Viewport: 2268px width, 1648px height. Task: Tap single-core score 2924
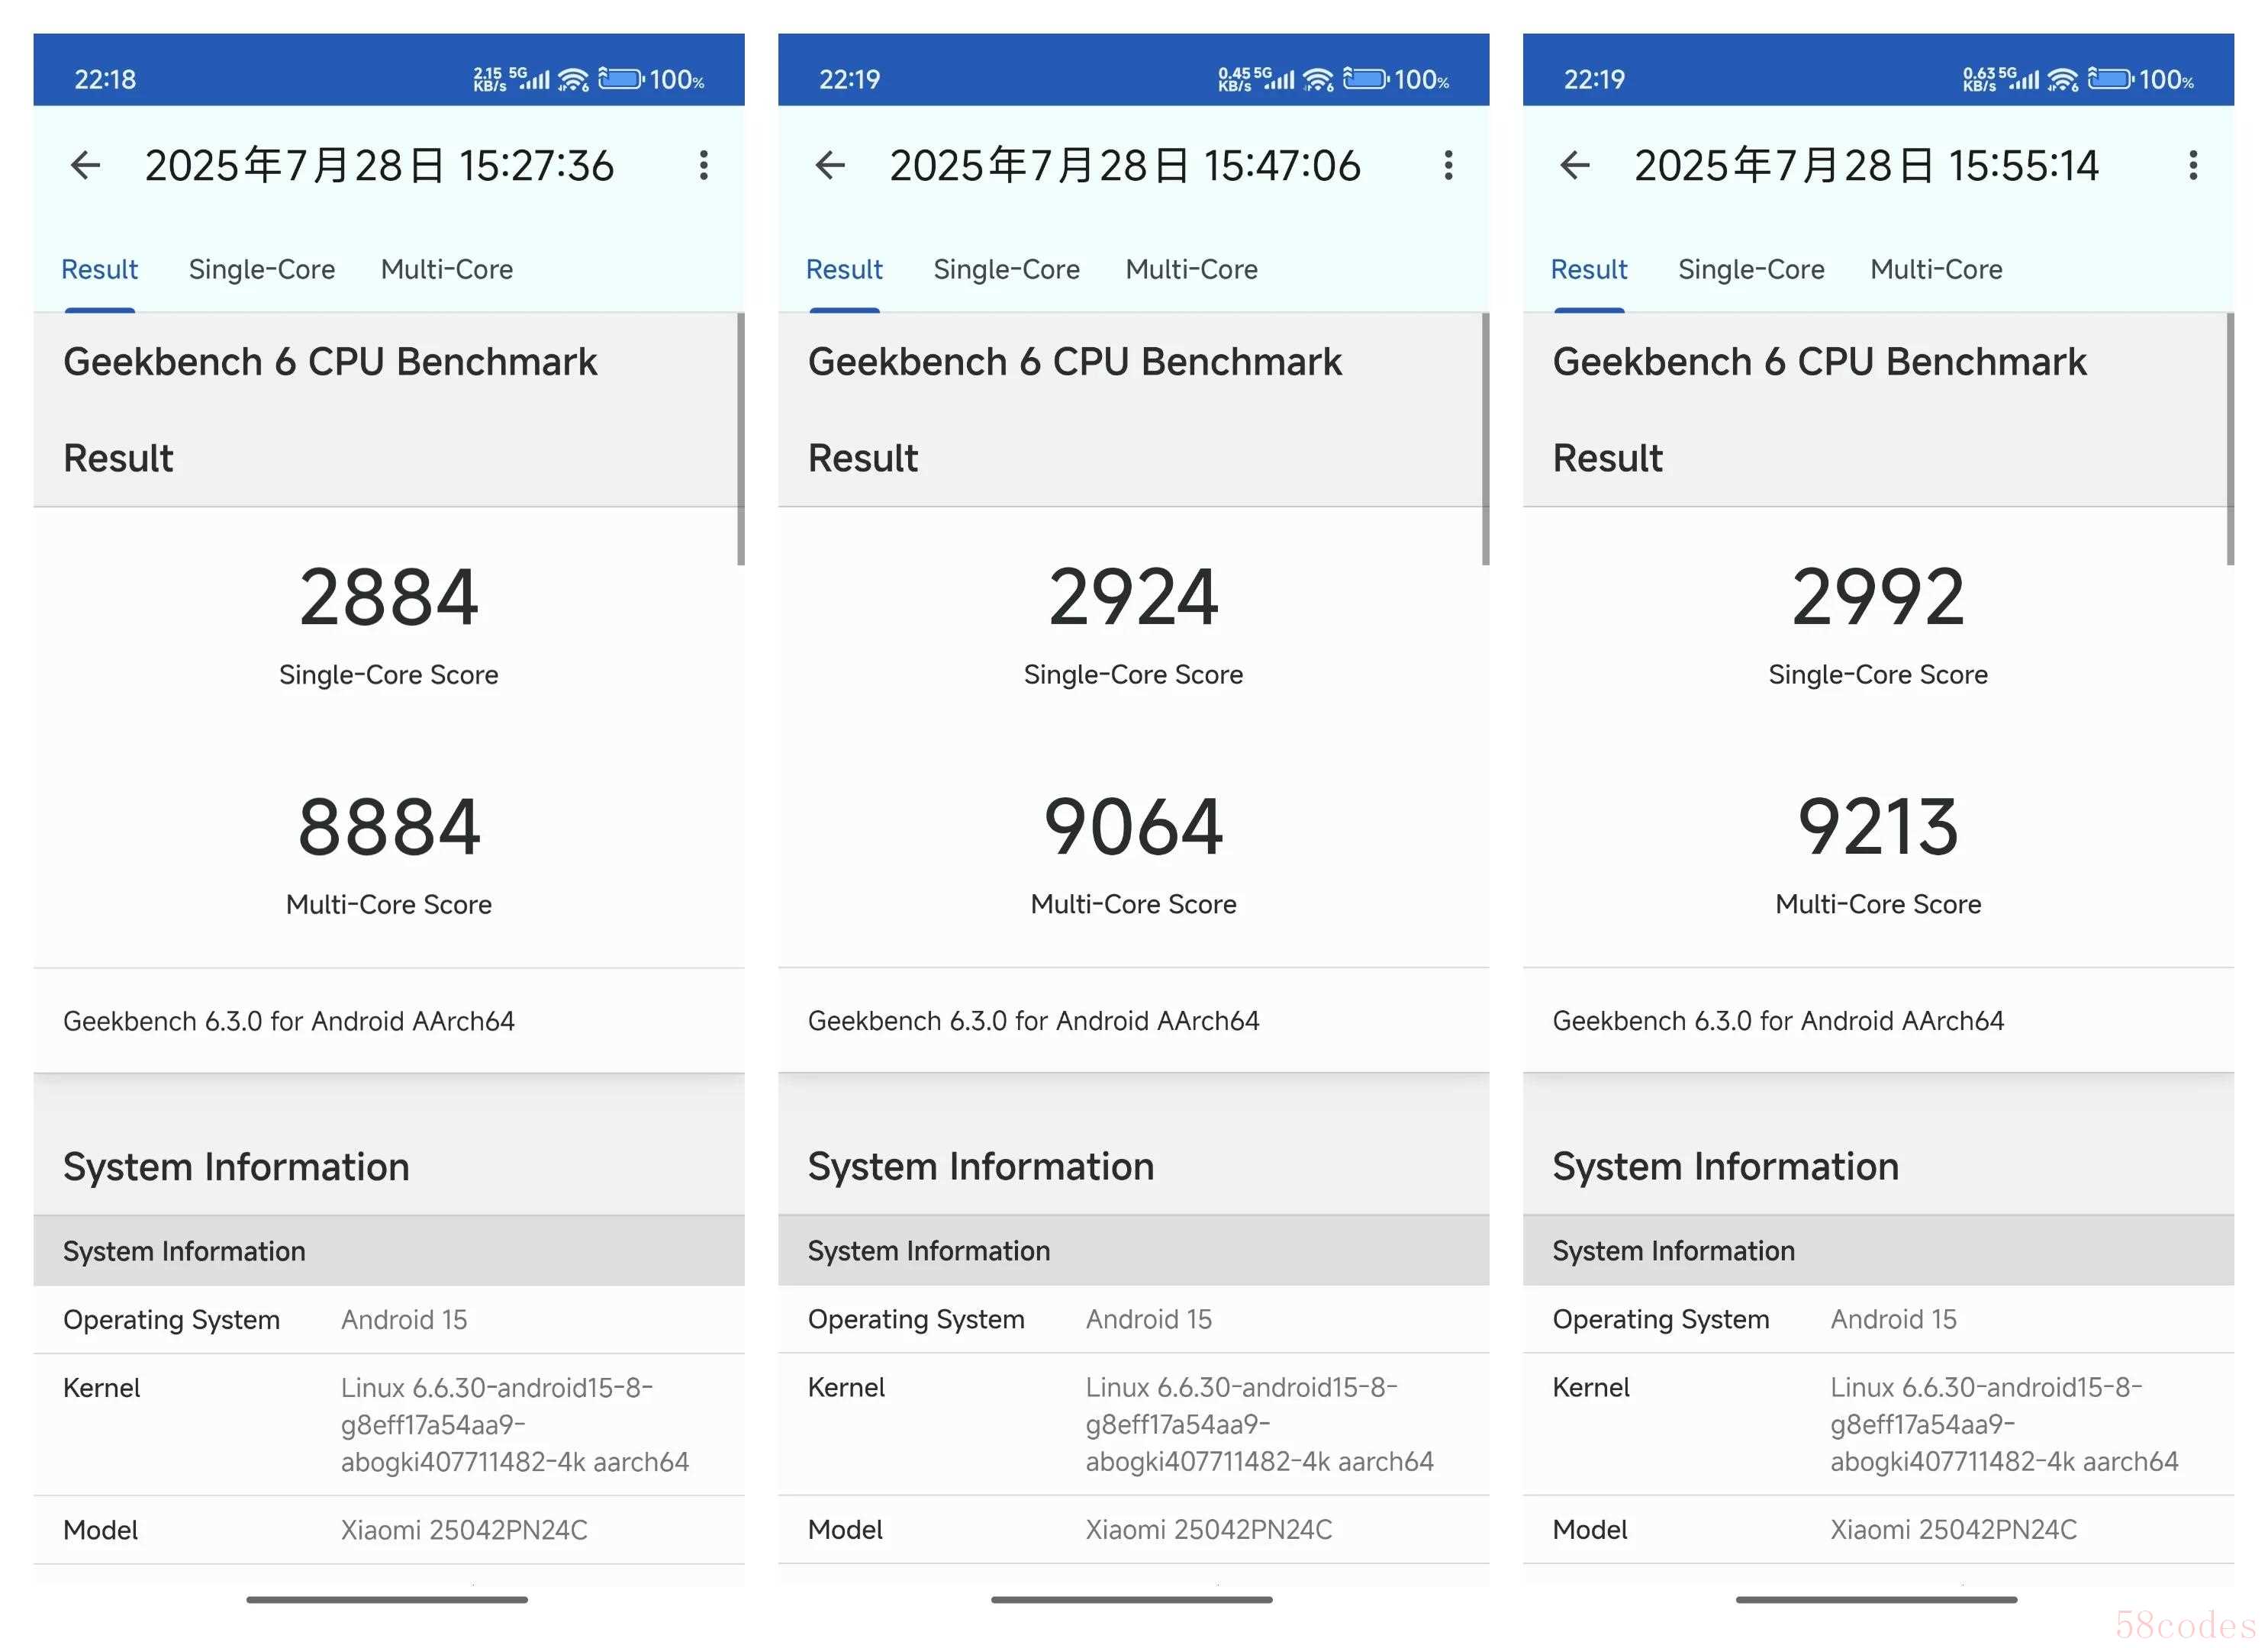1134,597
